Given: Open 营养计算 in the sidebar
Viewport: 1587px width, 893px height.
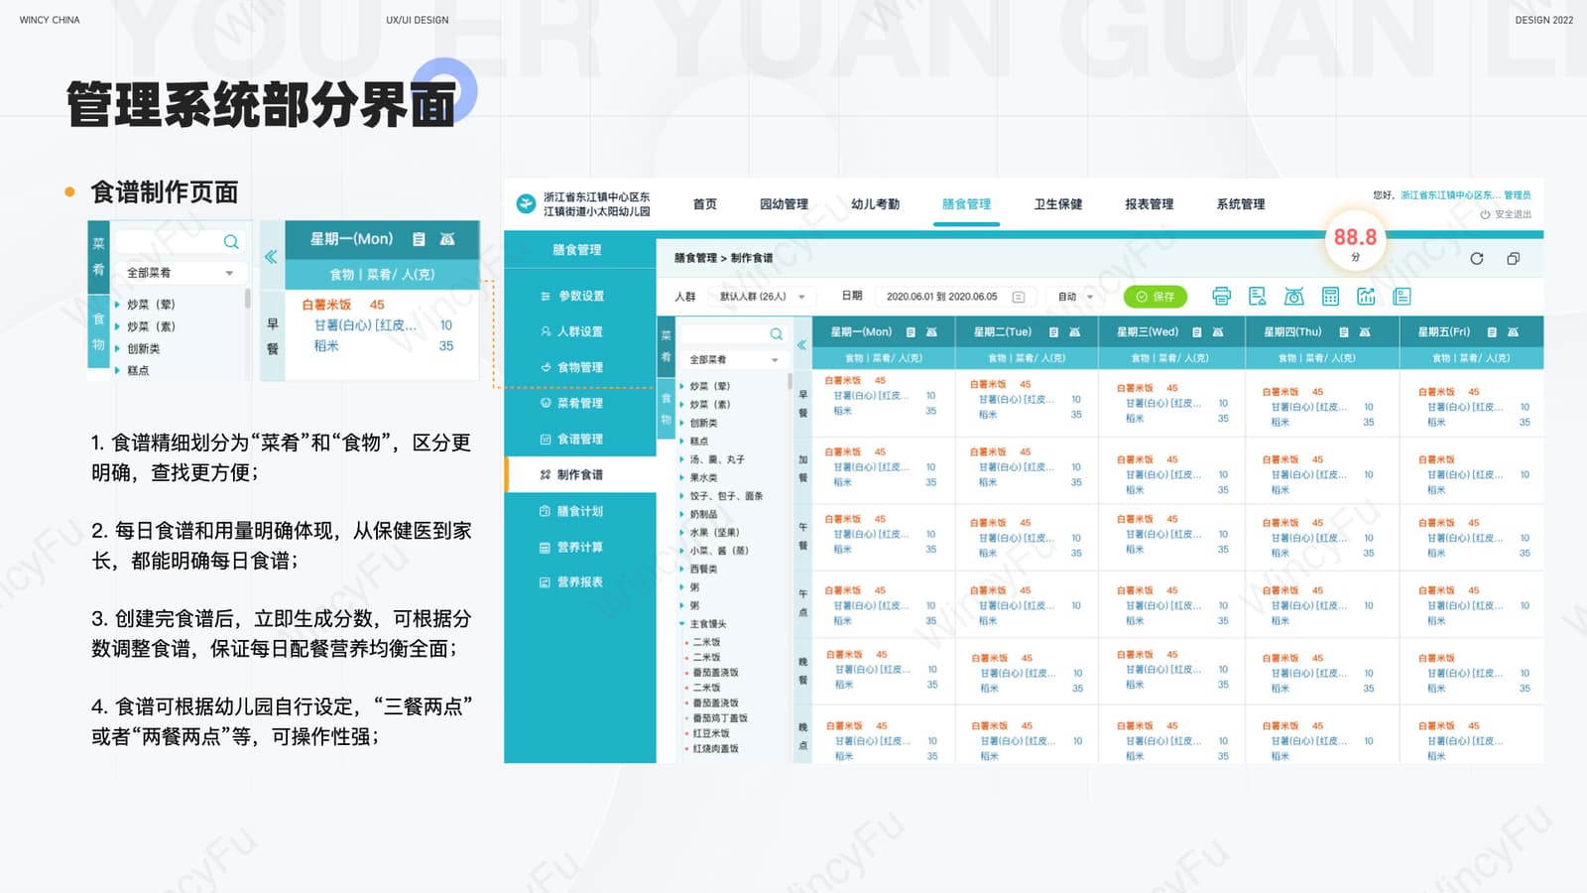Looking at the screenshot, I should (580, 547).
